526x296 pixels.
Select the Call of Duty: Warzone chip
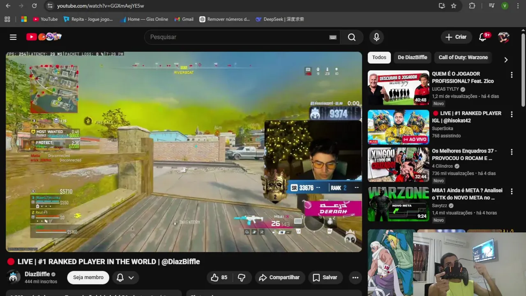click(x=463, y=57)
